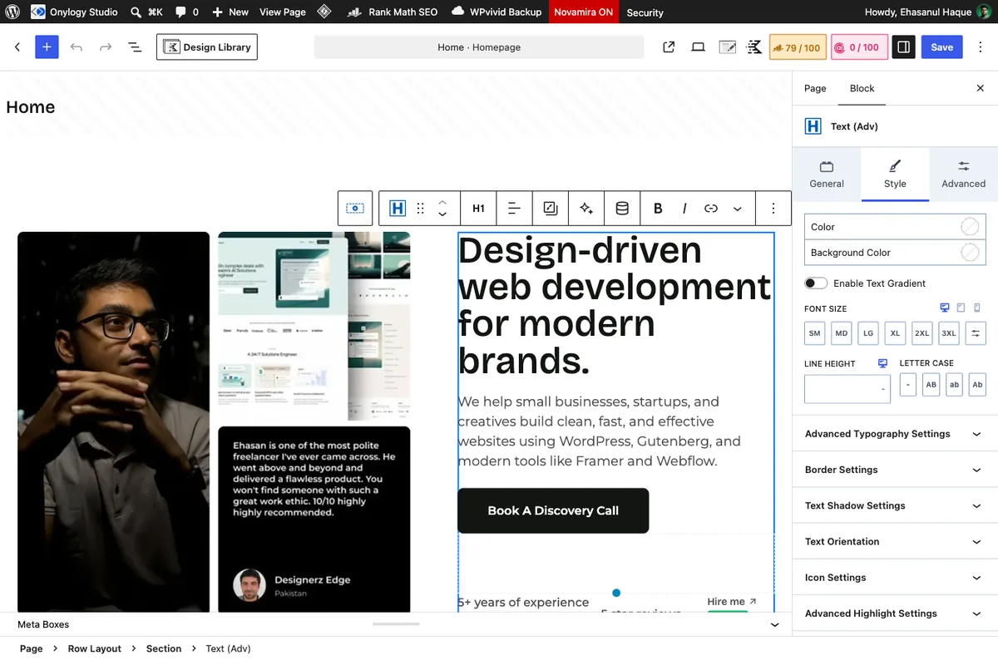
Task: Undo the last change
Action: click(x=77, y=47)
